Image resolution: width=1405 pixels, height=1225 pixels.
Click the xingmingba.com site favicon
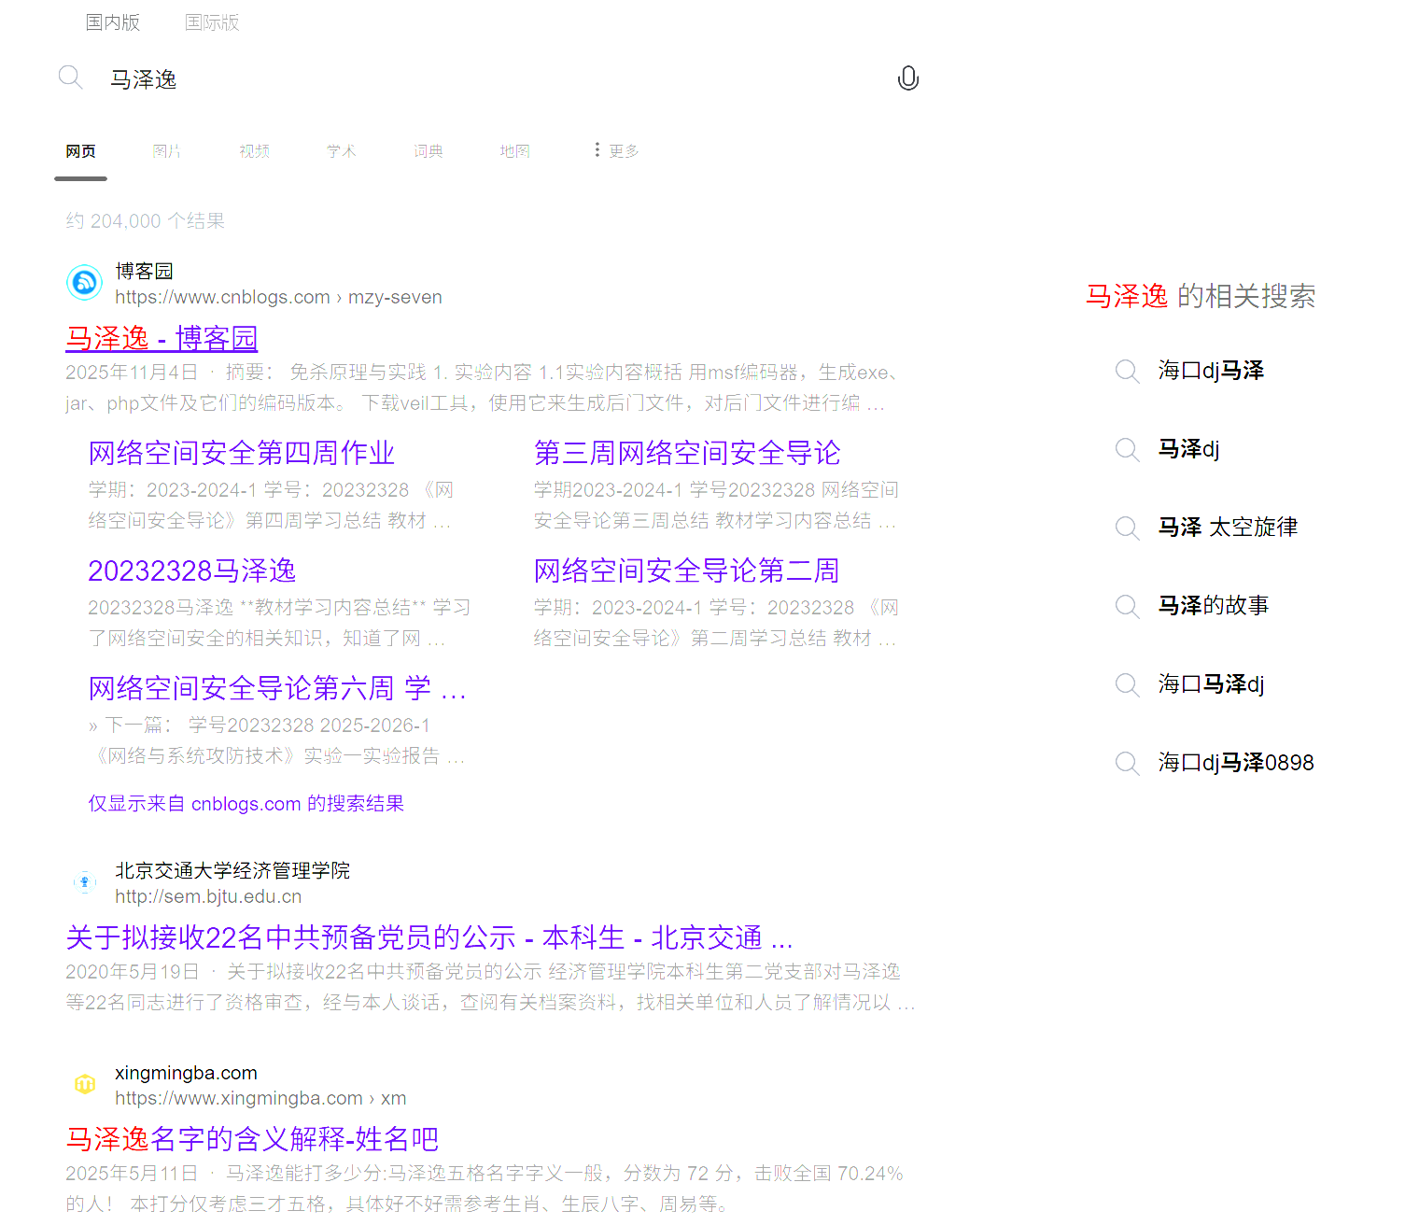click(85, 1083)
